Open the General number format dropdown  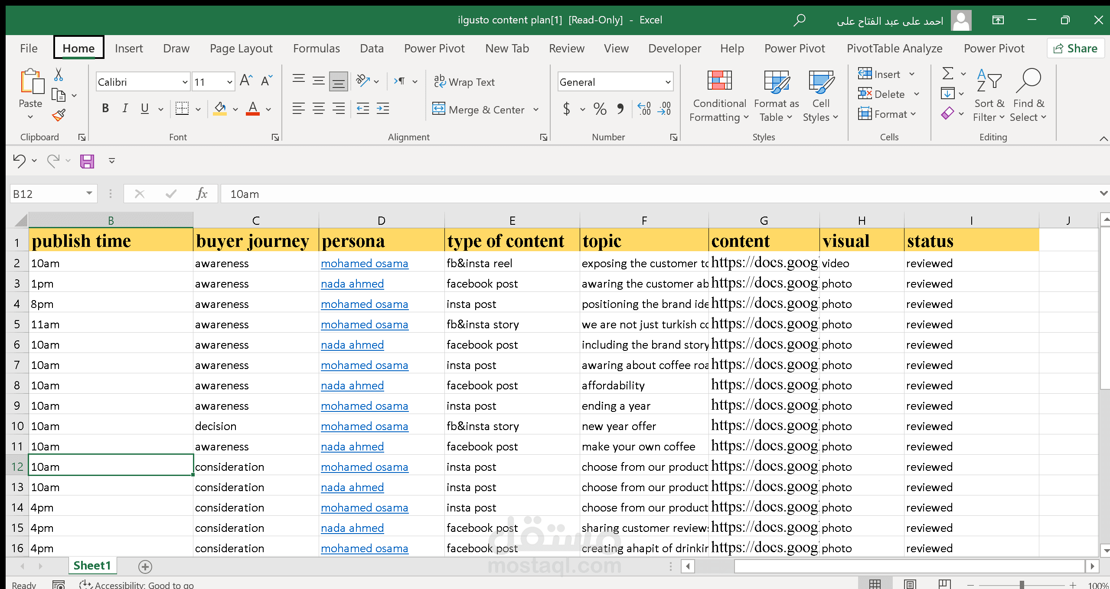[x=668, y=82]
